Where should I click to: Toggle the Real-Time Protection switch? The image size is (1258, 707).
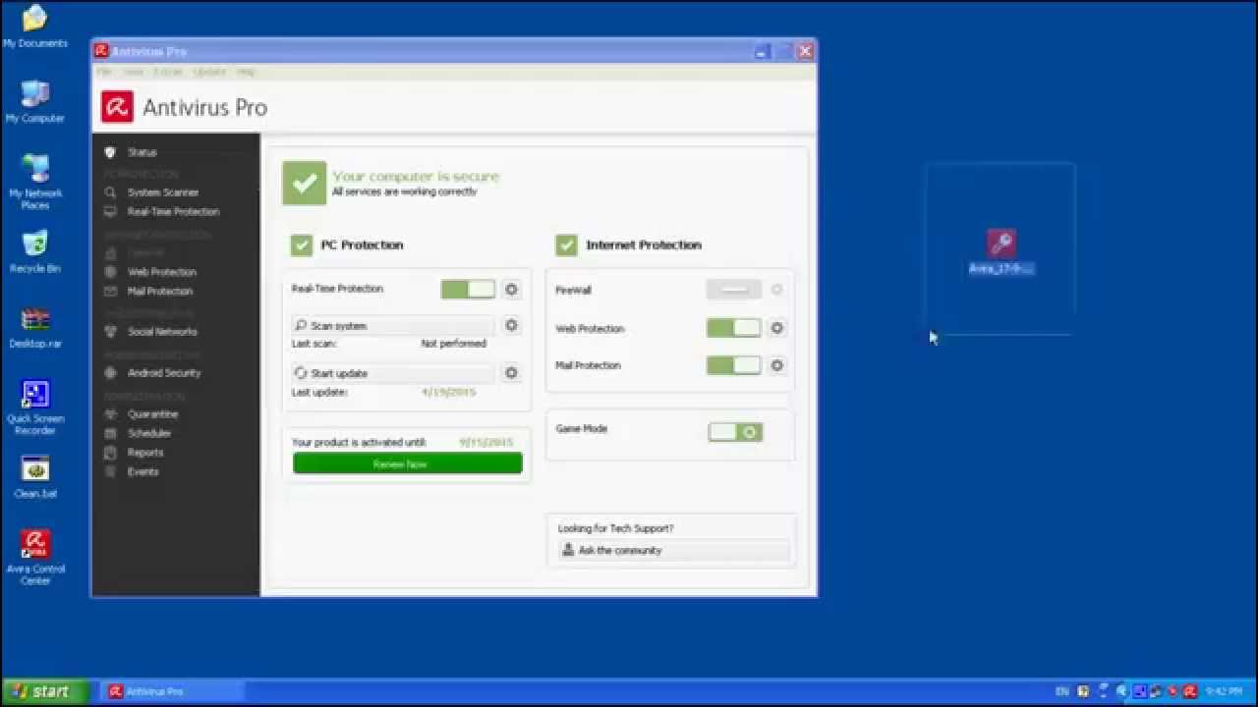pos(468,289)
